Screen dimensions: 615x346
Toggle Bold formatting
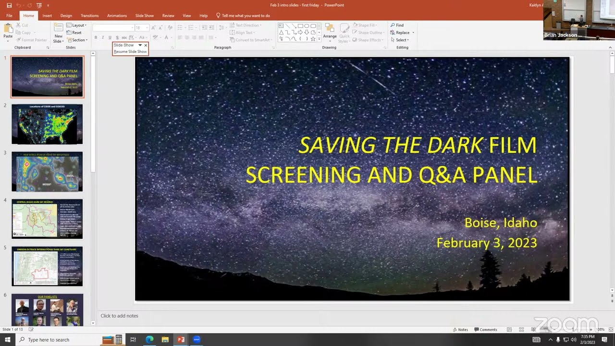coord(96,37)
